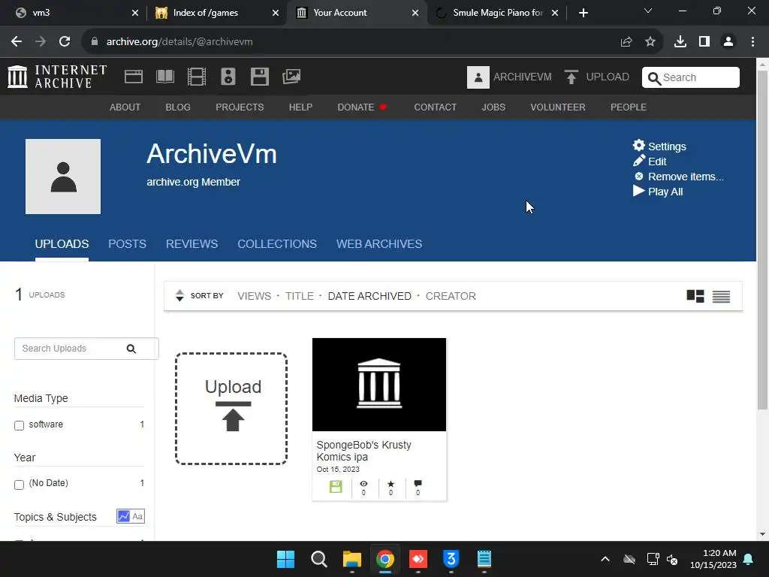769x577 pixels.
Task: Click the favorites star icon on item
Action: (391, 484)
